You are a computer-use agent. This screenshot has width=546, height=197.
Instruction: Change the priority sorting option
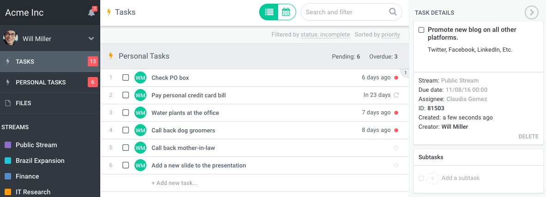coord(391,35)
